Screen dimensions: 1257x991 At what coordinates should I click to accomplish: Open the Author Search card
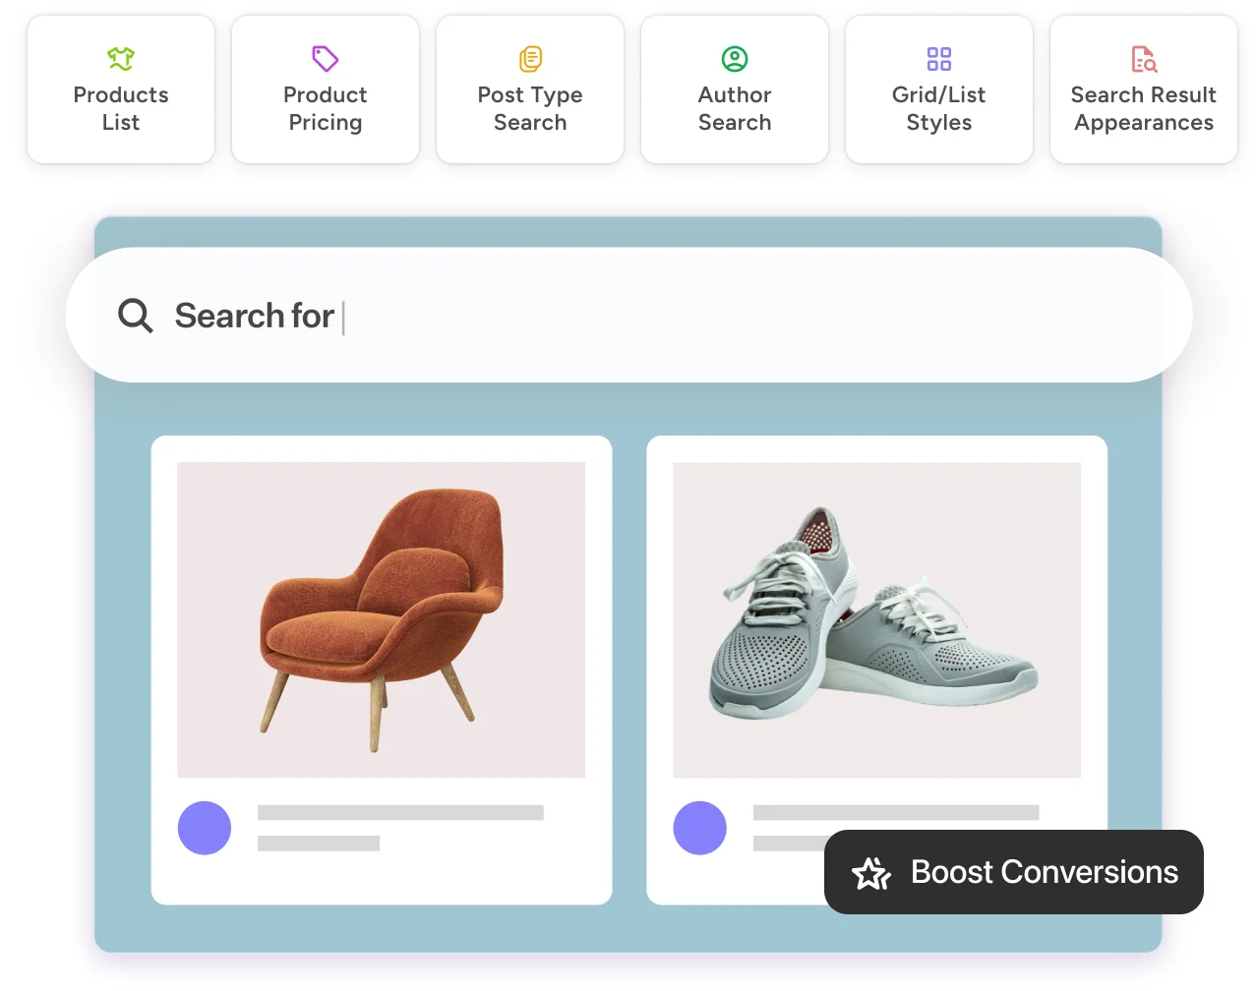pyautogui.click(x=734, y=88)
